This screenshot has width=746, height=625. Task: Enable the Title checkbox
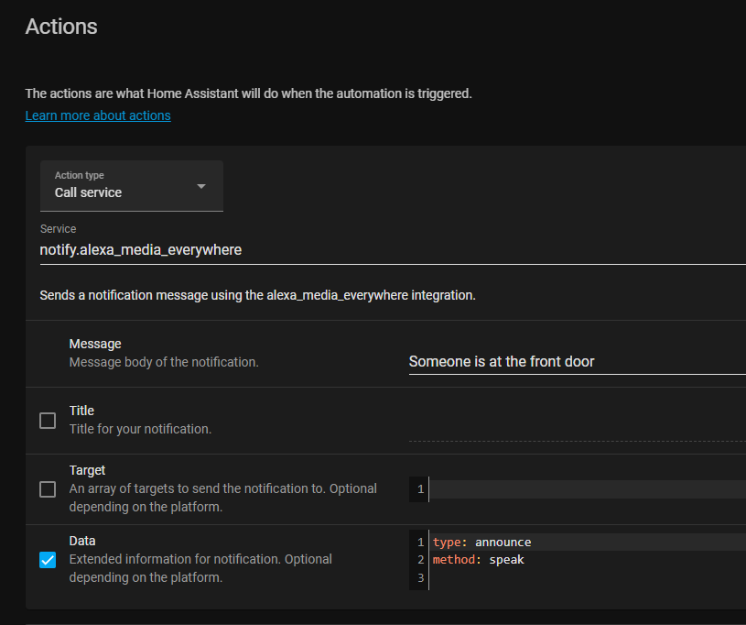click(x=48, y=421)
